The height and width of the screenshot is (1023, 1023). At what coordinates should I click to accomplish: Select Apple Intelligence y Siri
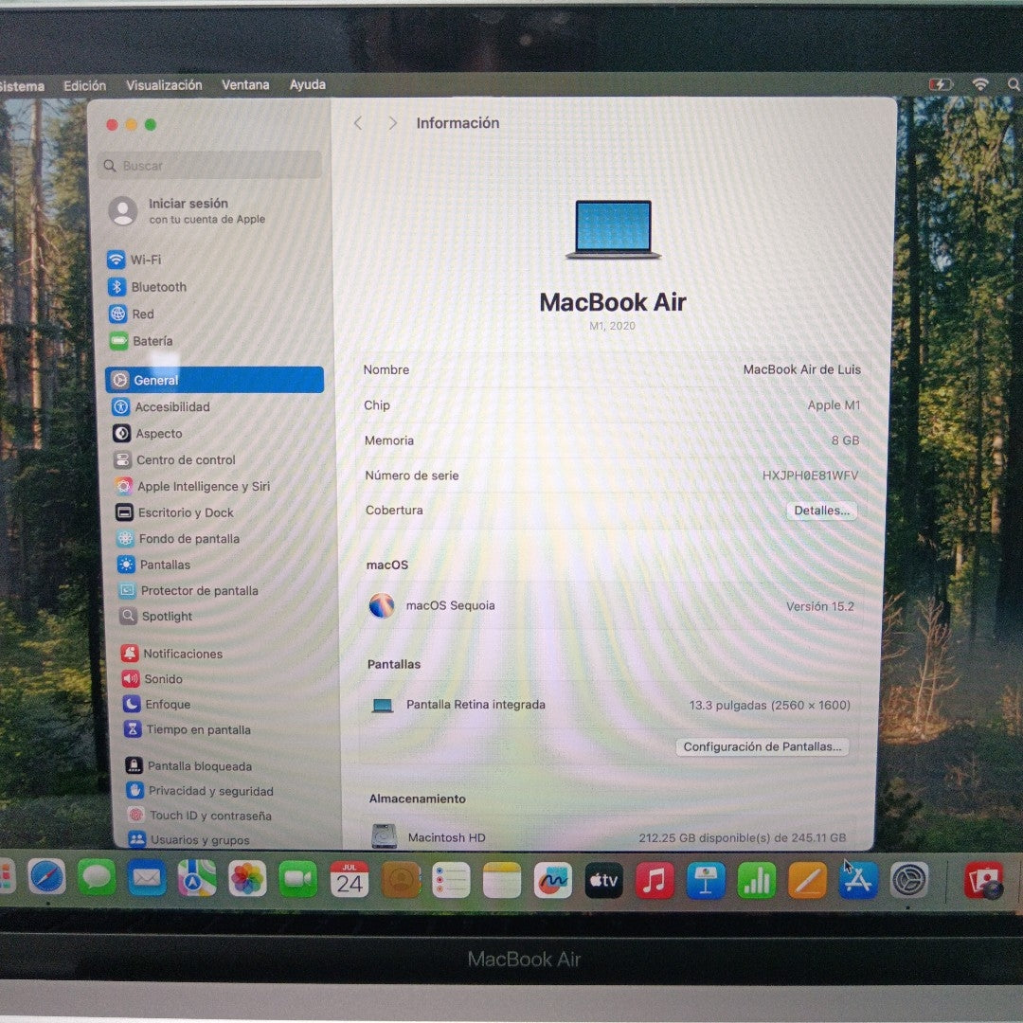(203, 486)
